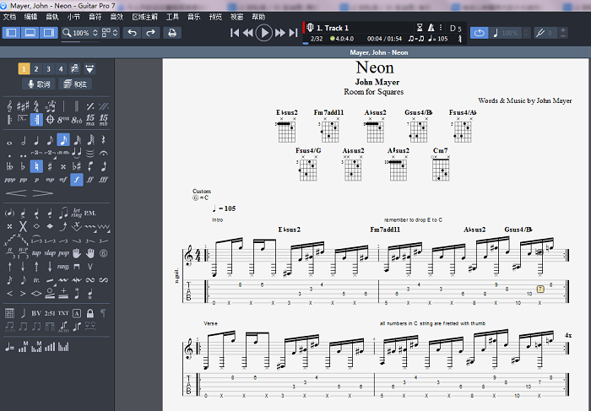The image size is (591, 411).
Task: Click the metronome icon in track display
Action: click(x=431, y=28)
